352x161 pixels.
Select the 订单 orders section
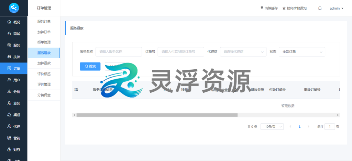14,68
